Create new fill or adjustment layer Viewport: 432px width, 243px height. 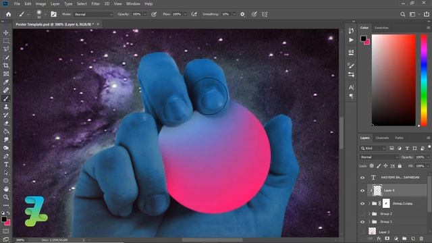(x=396, y=238)
